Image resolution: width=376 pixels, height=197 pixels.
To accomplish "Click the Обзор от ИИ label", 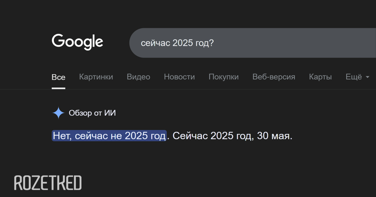I will point(92,113).
